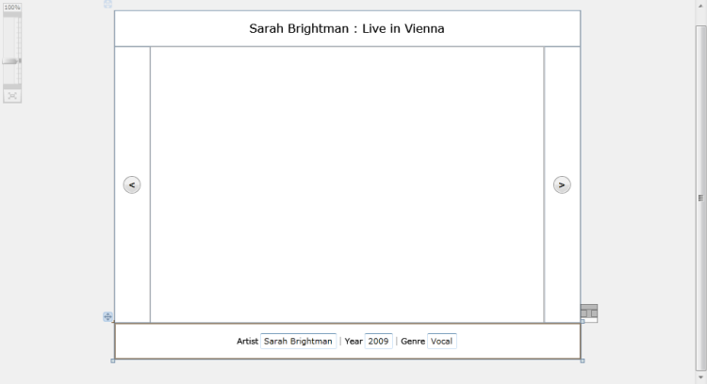Select the title 'Sarah Brightman : Live in Vienna'

click(x=347, y=28)
